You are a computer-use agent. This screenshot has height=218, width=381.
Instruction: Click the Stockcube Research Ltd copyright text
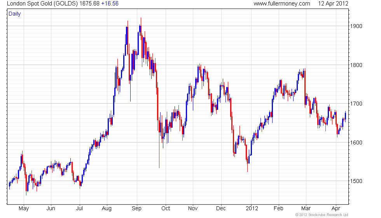(322, 215)
